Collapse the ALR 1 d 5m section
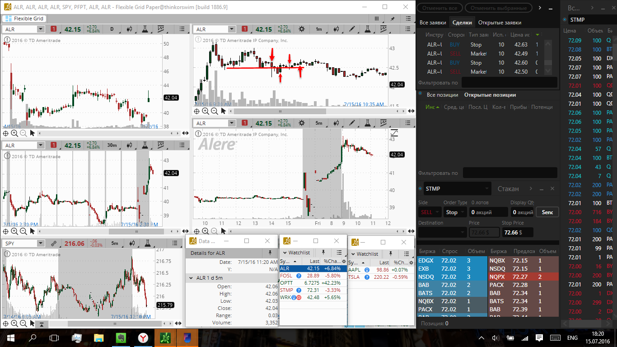This screenshot has height=347, width=617. tap(191, 278)
